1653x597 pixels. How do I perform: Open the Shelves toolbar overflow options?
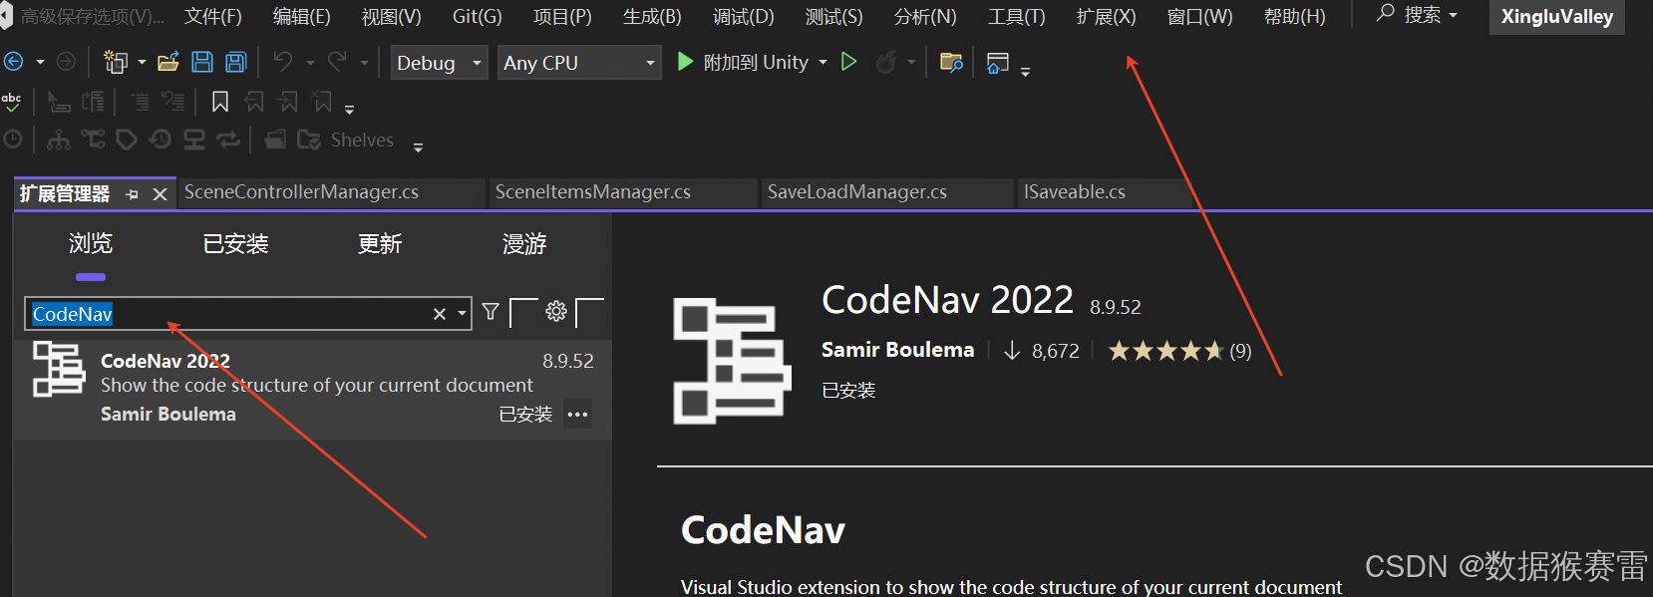coord(418,148)
